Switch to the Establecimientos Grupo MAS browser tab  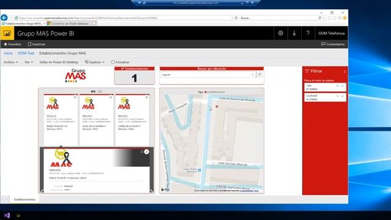(23, 23)
